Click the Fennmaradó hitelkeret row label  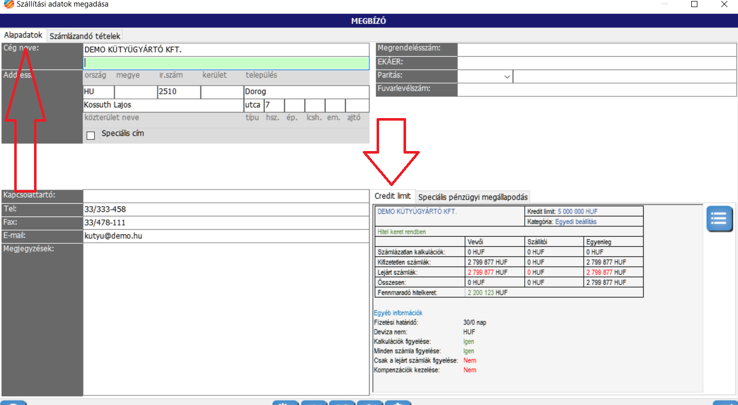pos(408,292)
